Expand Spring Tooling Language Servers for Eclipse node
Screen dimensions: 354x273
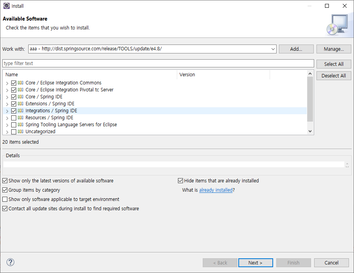(x=7, y=125)
